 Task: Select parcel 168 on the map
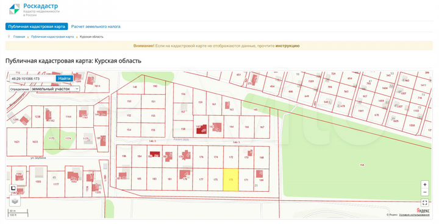[262, 158]
